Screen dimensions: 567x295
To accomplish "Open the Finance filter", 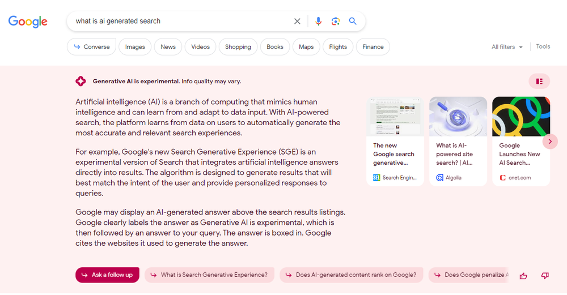I will click(373, 46).
